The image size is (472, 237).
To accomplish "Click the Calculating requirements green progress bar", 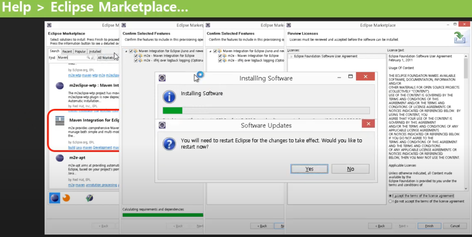I will pyautogui.click(x=163, y=215).
